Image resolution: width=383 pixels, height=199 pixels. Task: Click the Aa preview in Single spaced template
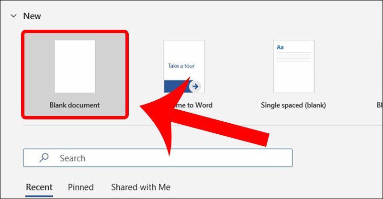point(280,48)
